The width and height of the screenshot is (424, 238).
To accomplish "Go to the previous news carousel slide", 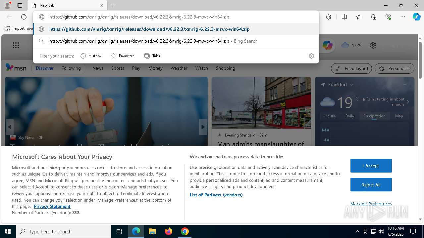I will [10, 127].
